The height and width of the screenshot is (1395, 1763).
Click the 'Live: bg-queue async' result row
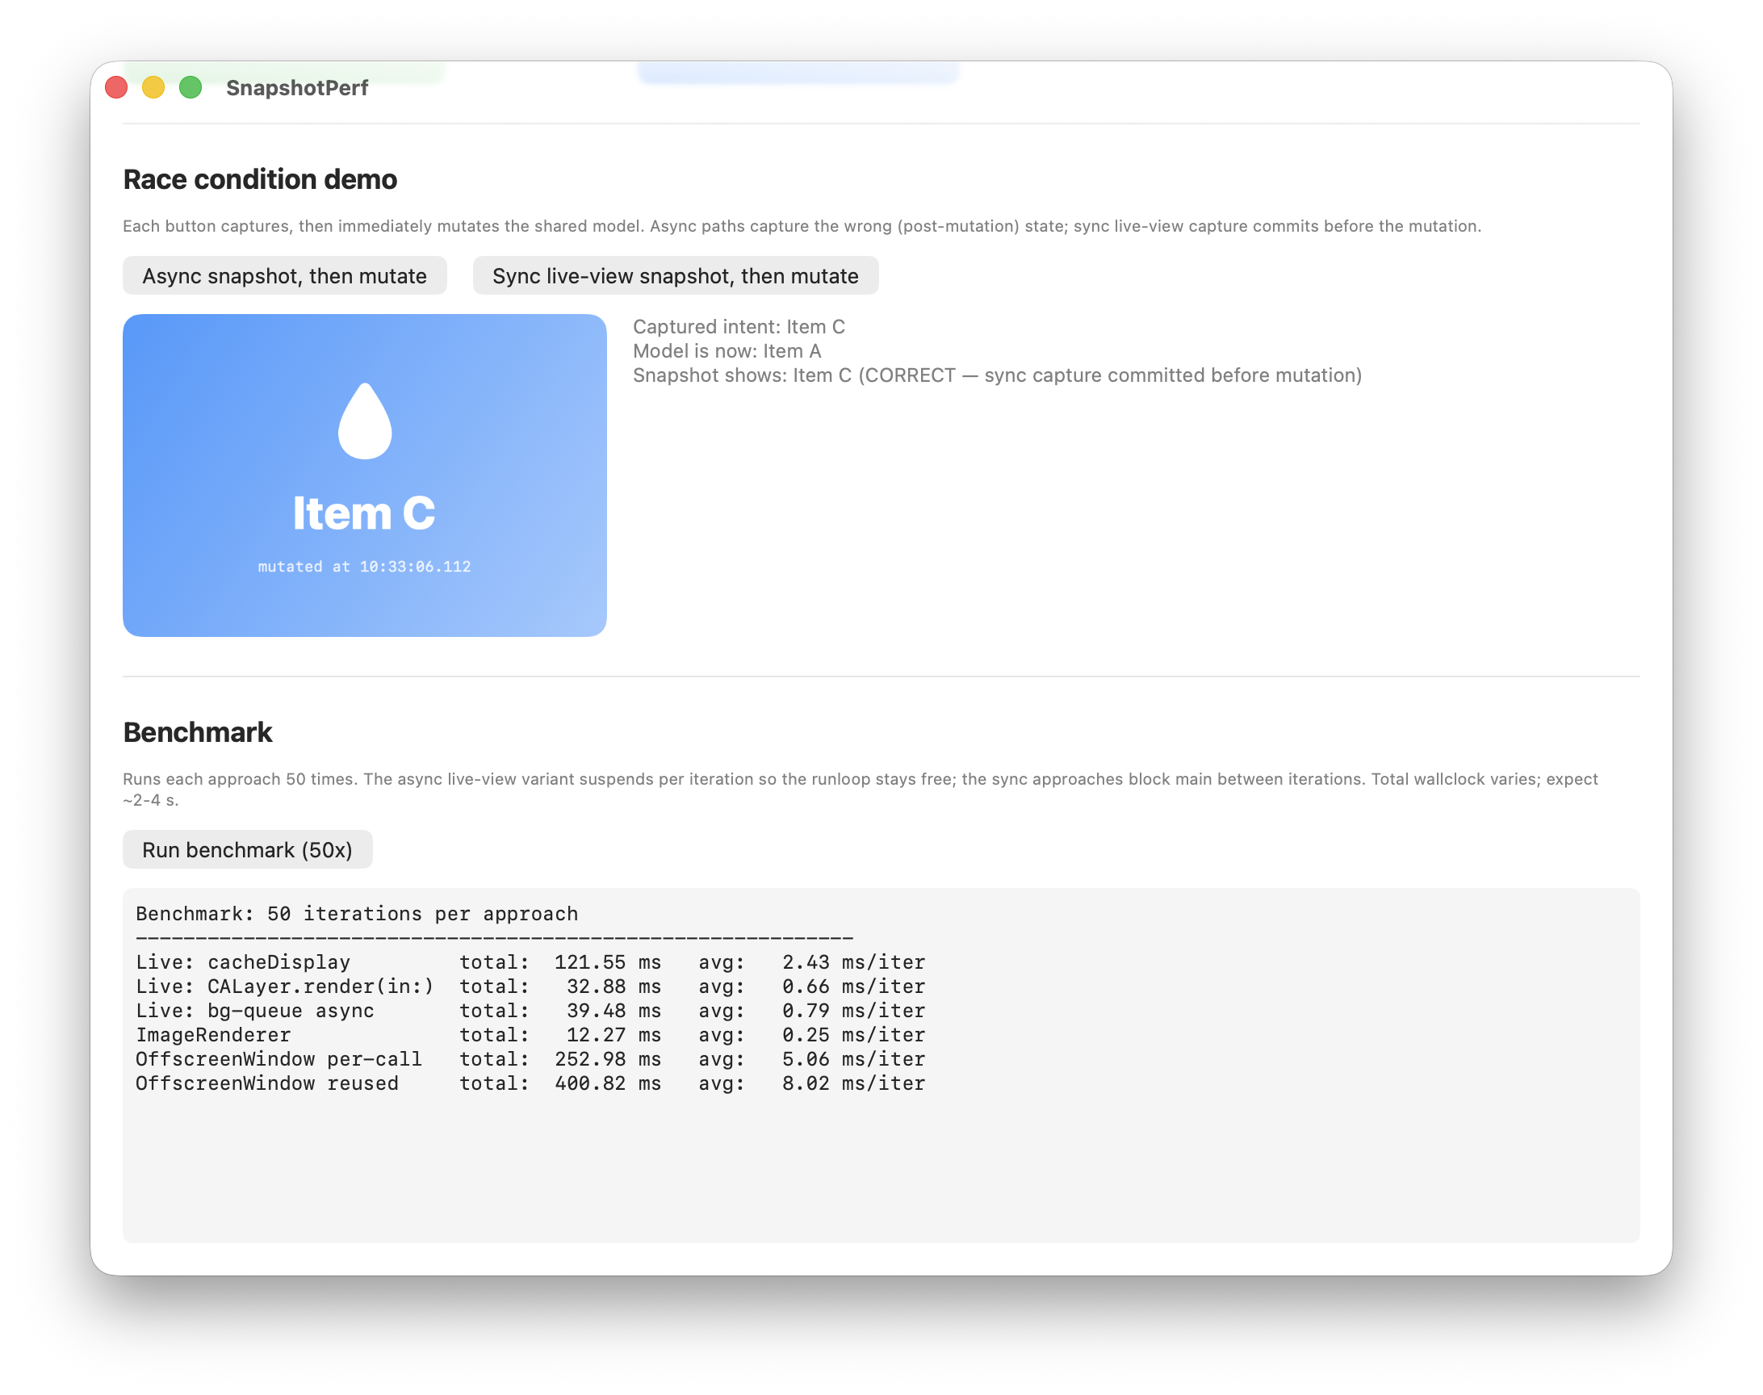pos(530,1010)
